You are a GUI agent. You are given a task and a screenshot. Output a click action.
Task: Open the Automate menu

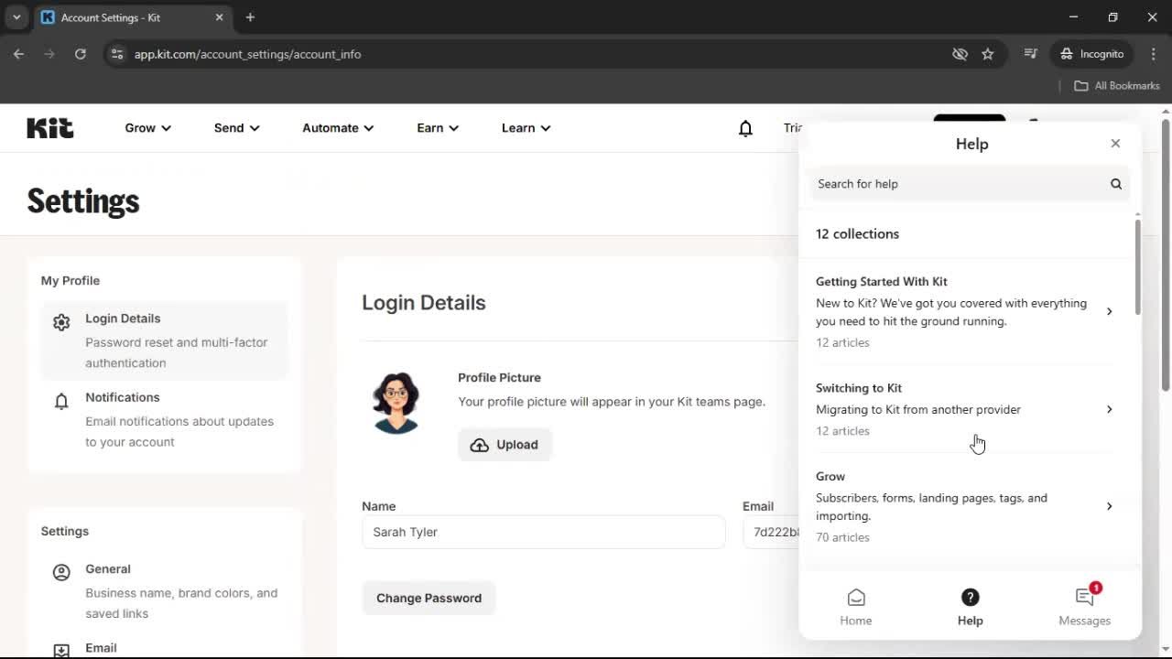337,128
